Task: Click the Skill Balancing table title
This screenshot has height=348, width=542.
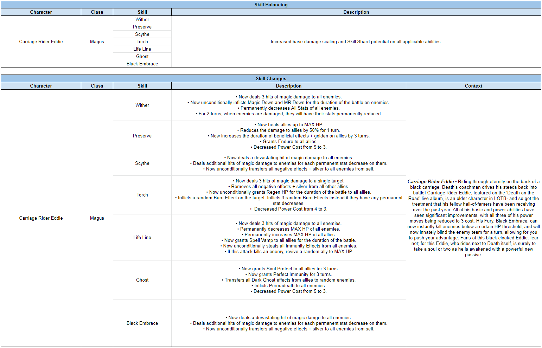Action: click(271, 5)
